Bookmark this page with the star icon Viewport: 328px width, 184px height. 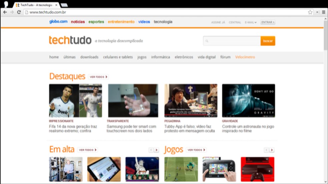(x=310, y=12)
